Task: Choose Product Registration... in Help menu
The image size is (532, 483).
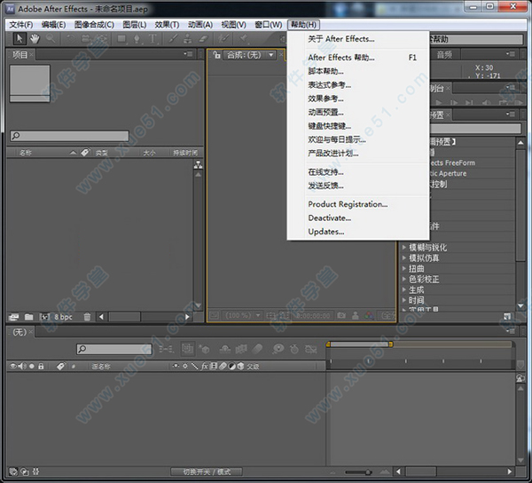Action: [358, 204]
